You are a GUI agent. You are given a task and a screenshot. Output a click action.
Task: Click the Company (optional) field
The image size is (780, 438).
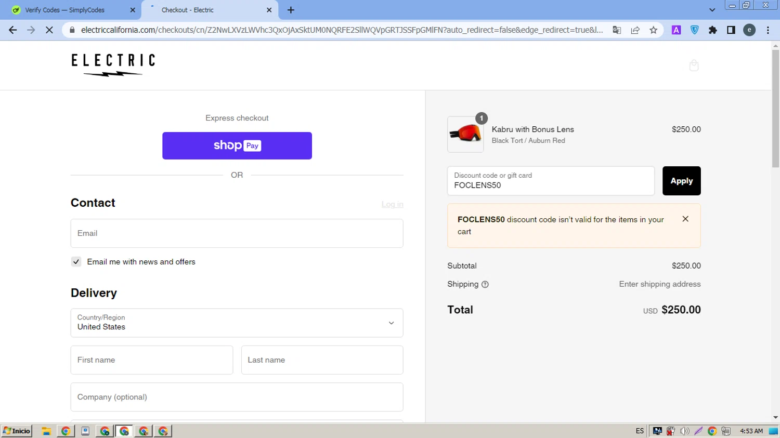point(237,397)
